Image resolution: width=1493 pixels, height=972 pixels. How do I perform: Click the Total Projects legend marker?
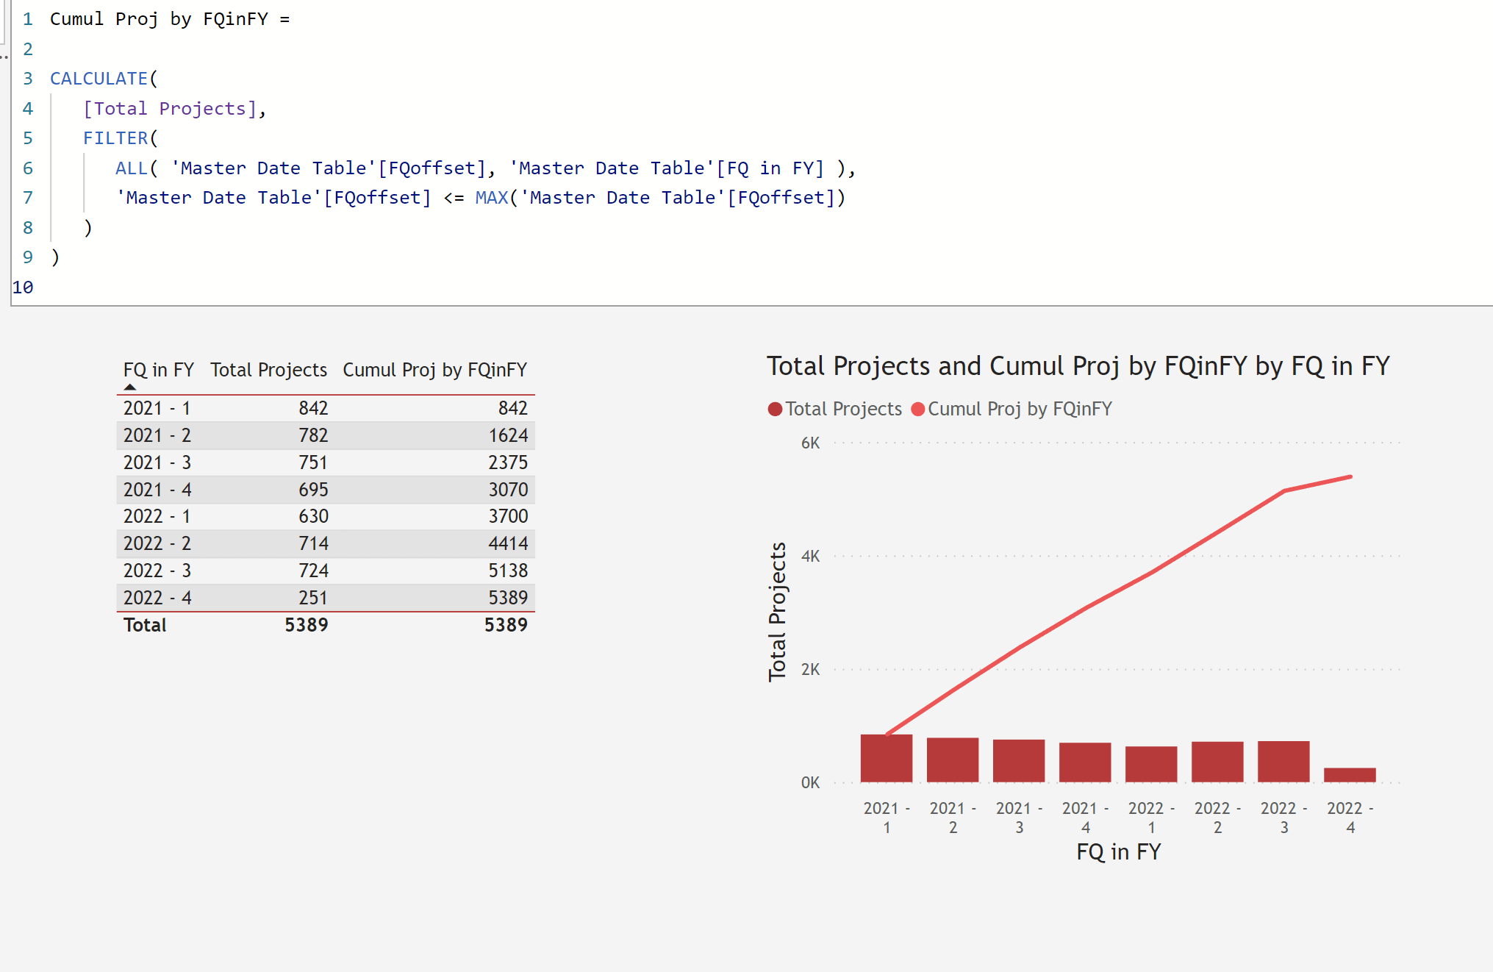pyautogui.click(x=775, y=410)
